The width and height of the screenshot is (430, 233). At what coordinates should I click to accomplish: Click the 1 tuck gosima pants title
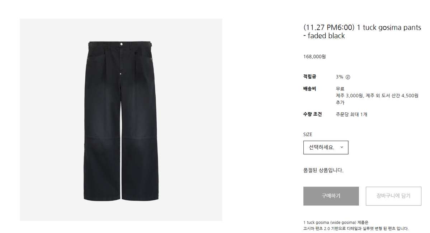[x=362, y=31]
